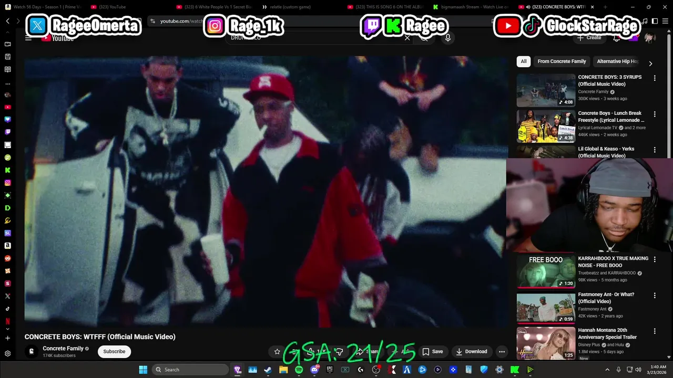Open Twitch in the Opera sidebar
The height and width of the screenshot is (378, 673).
coord(7,132)
